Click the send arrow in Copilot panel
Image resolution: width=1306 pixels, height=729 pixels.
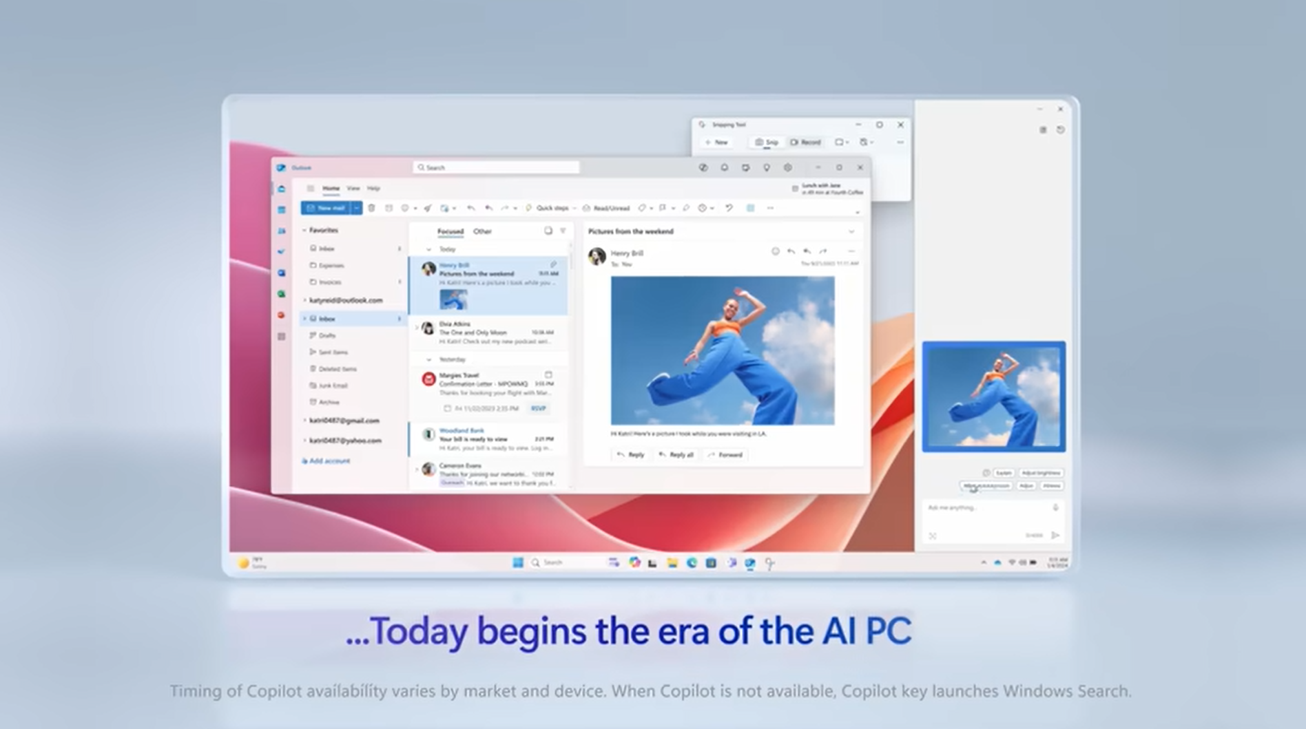click(1055, 535)
